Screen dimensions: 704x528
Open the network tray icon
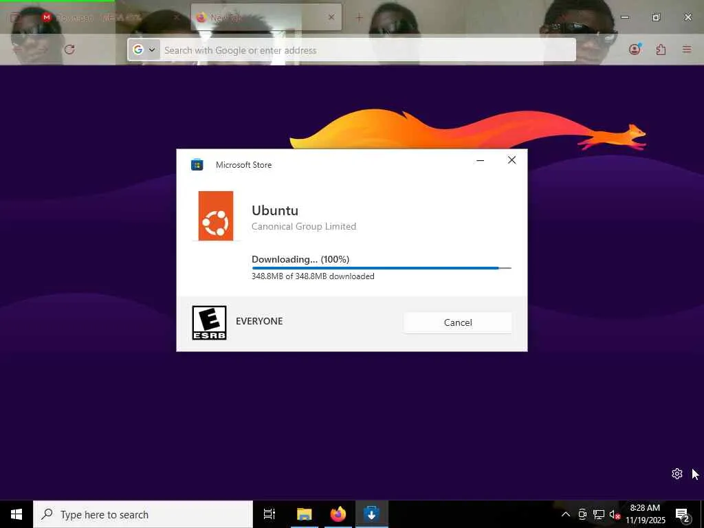(599, 514)
